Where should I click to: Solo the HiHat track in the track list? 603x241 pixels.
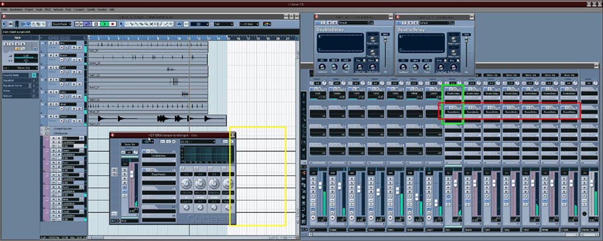point(56,104)
